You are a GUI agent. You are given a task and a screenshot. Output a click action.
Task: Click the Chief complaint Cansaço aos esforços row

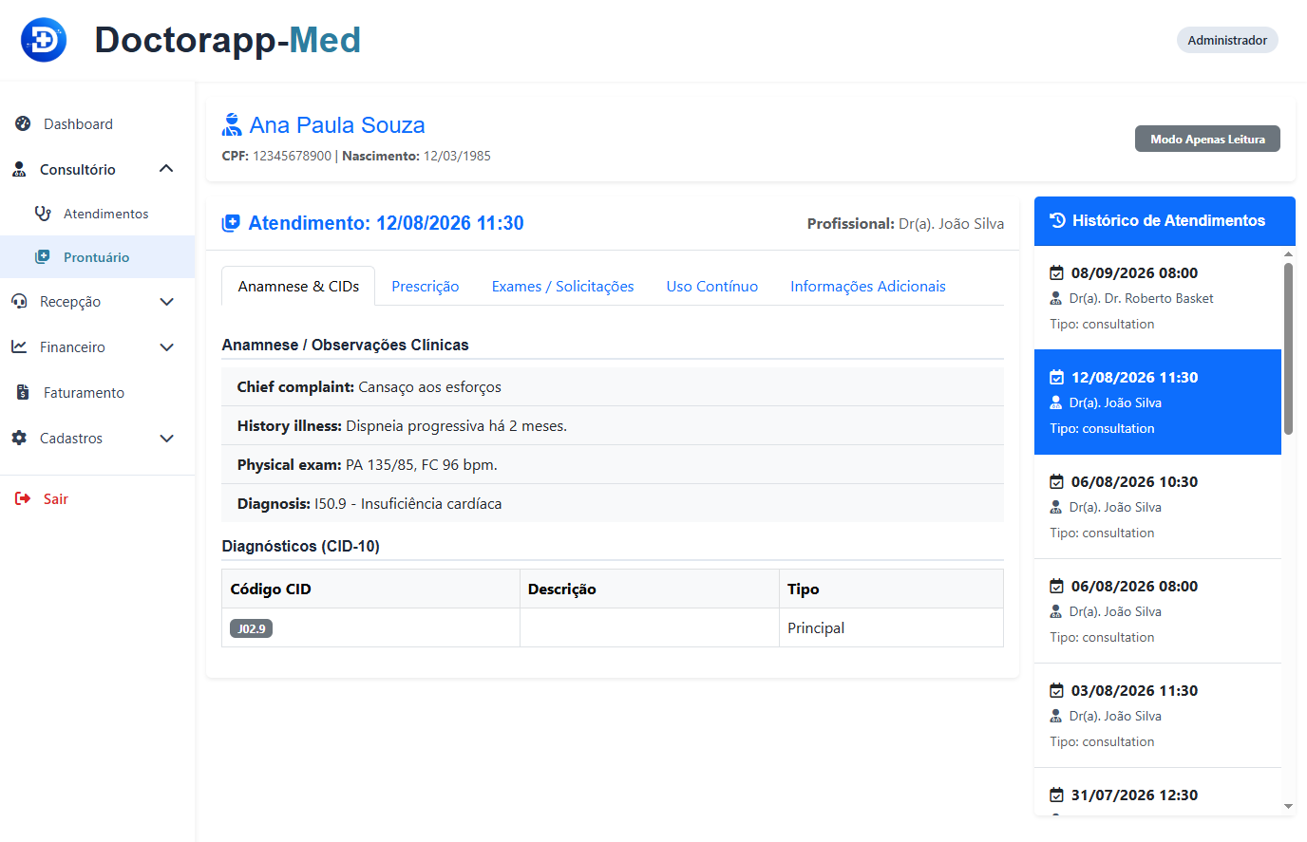click(613, 386)
